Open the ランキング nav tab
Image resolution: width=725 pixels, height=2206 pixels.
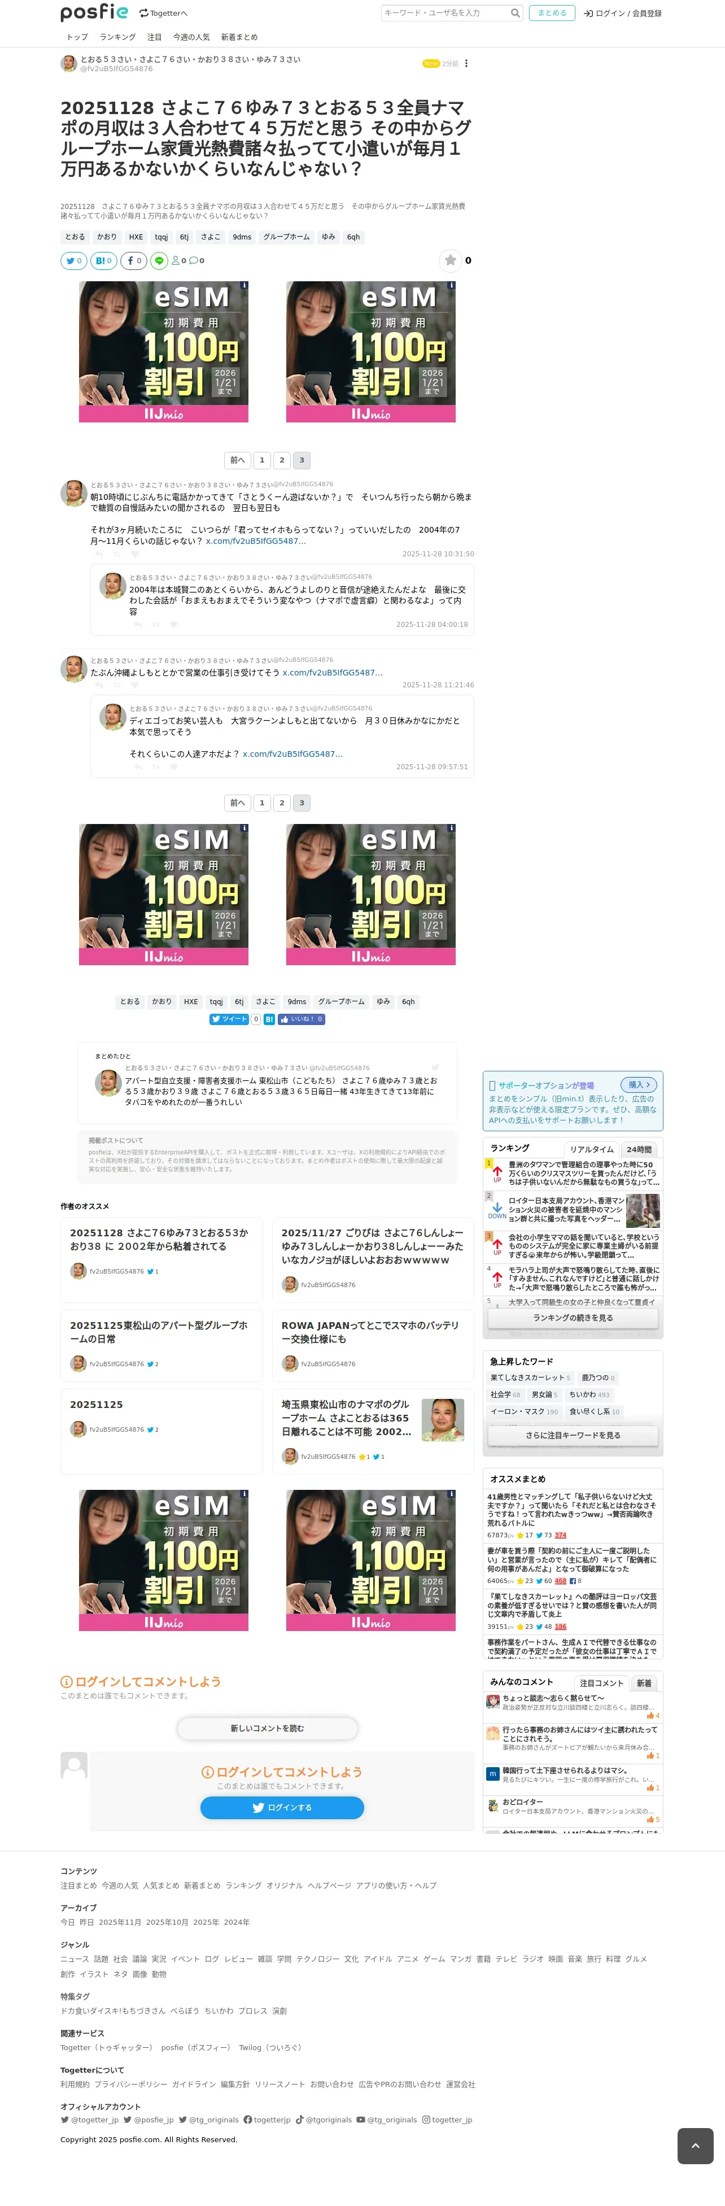click(x=117, y=37)
